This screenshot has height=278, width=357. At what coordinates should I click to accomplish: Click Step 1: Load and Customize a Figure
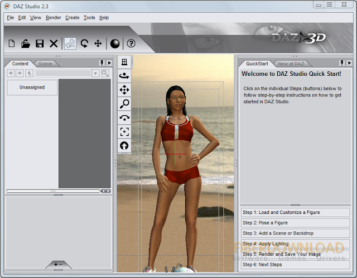(x=295, y=212)
